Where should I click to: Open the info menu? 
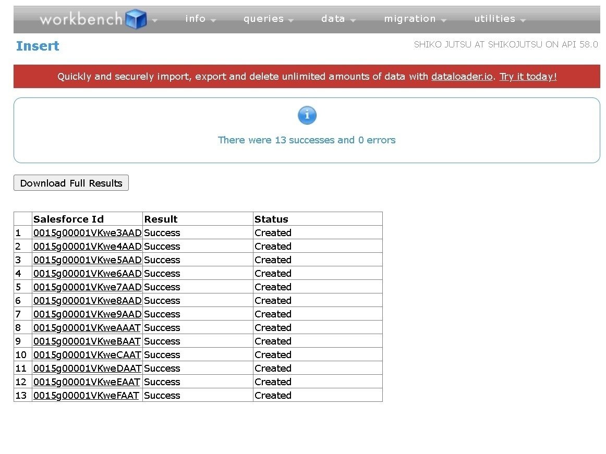coord(200,19)
